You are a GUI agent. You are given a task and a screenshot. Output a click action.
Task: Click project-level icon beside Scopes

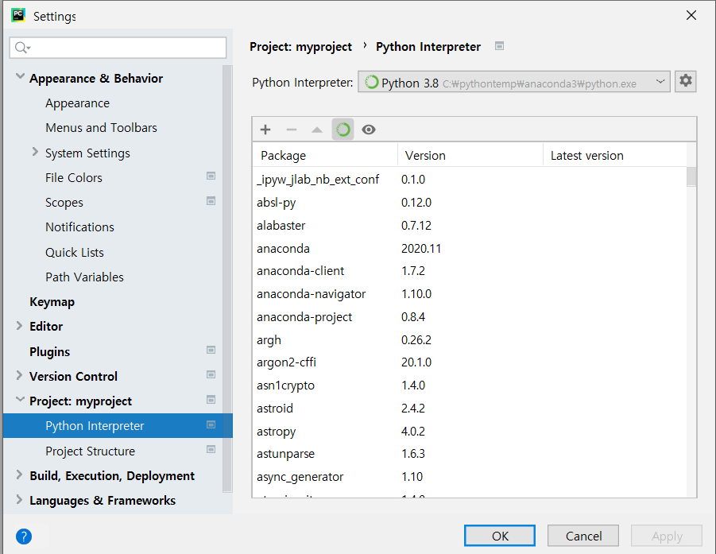coord(211,201)
